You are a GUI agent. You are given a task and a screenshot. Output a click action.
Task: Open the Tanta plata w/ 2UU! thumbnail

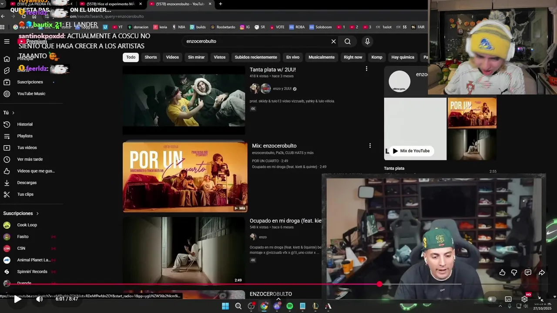(184, 100)
